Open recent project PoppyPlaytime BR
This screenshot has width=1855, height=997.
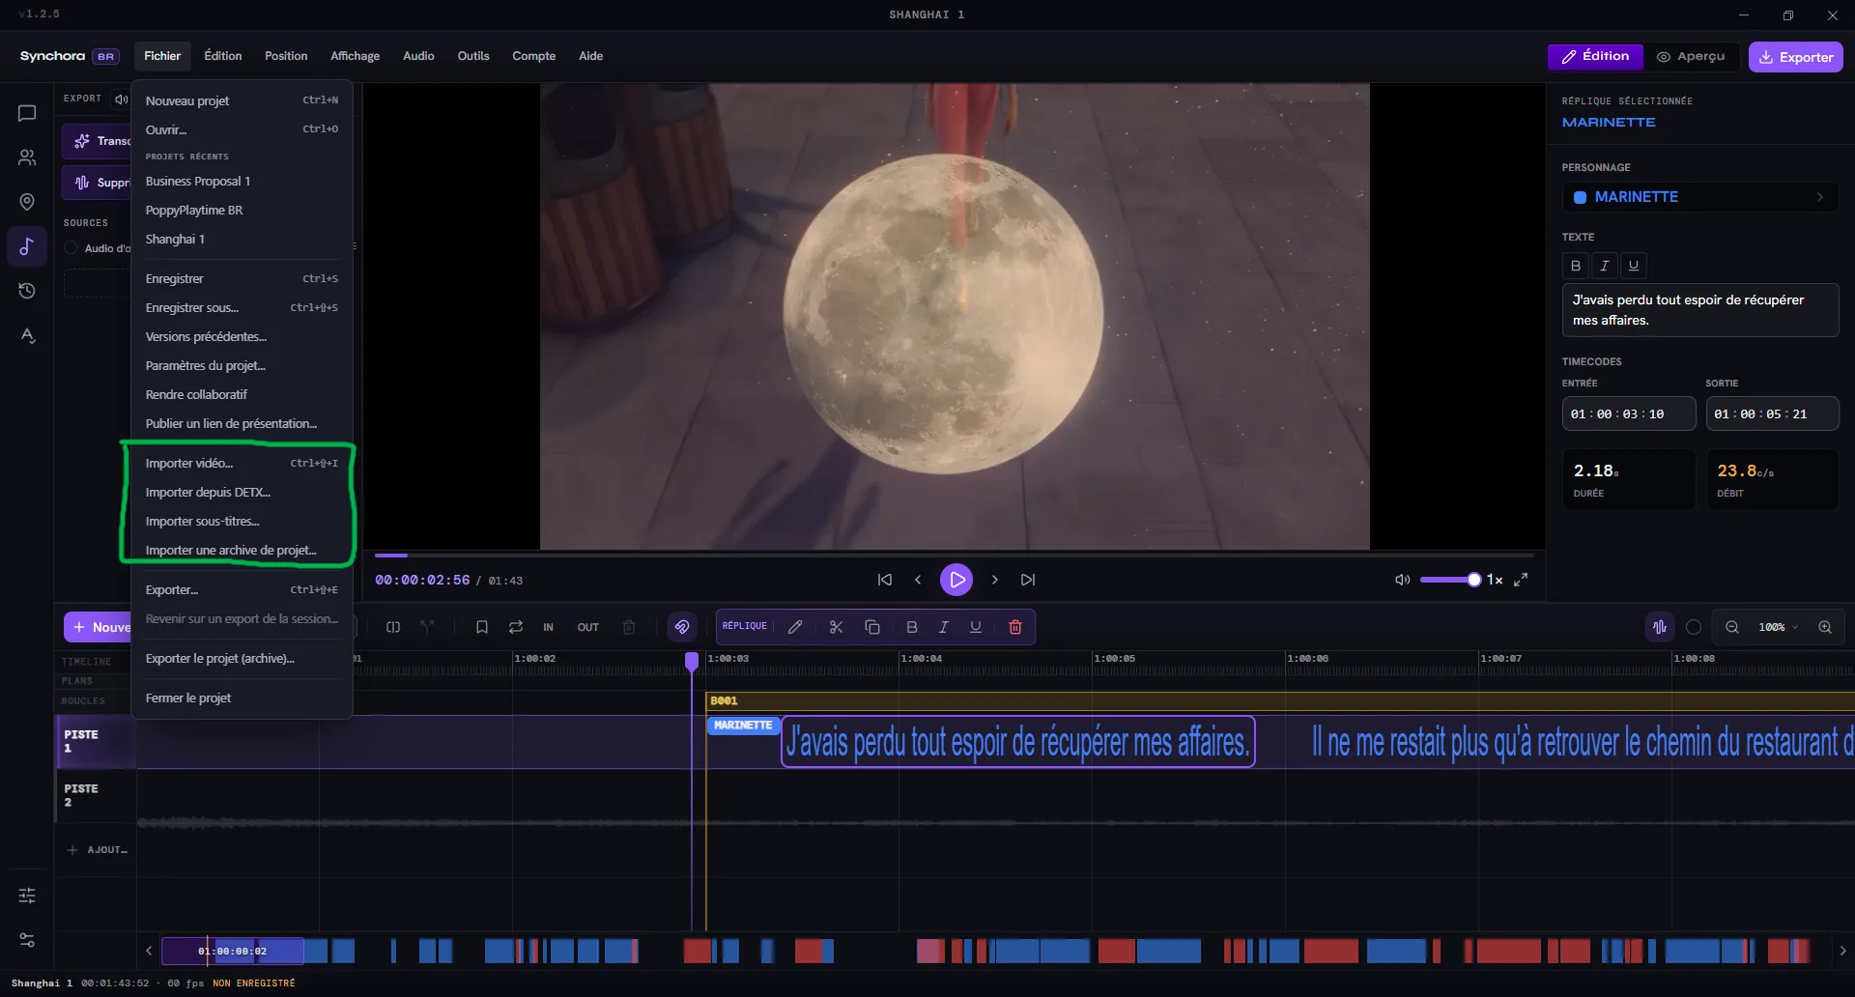[x=242, y=211]
